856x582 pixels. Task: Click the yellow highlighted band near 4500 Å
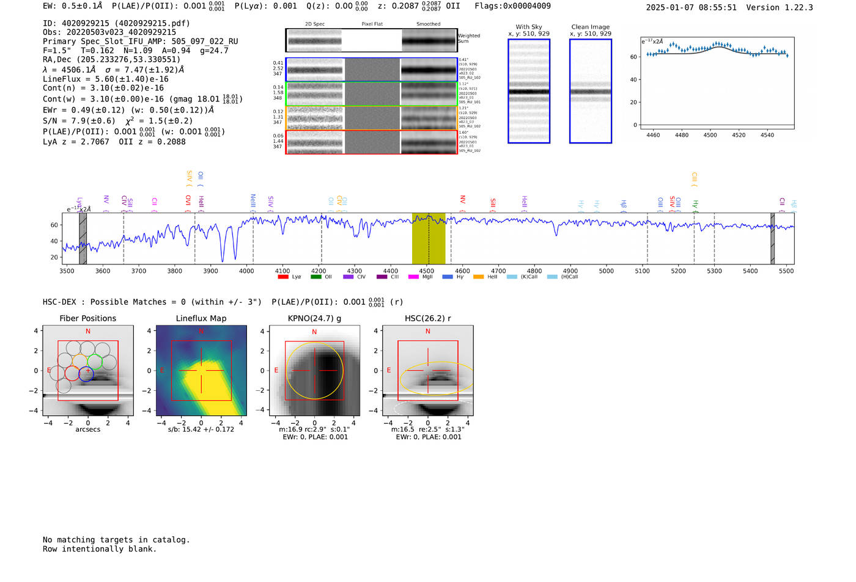429,239
